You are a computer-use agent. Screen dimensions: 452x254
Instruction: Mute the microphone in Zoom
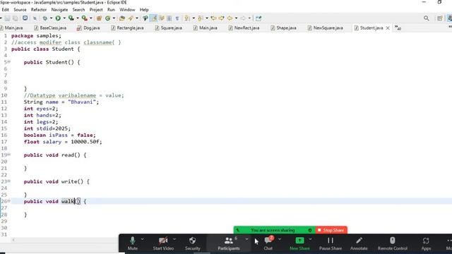(132, 243)
